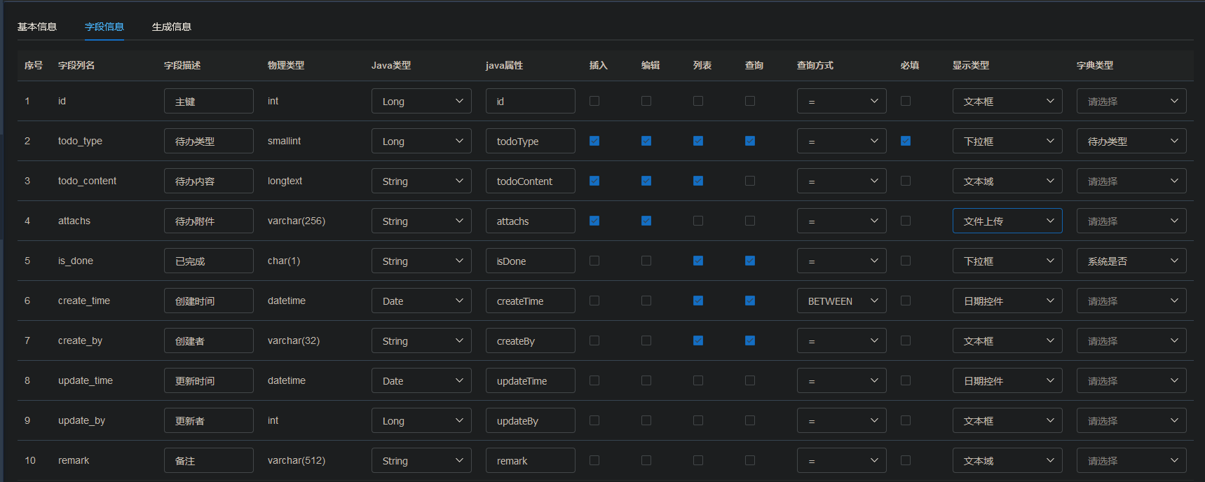
Task: Click the java属性 field containing todoContent
Action: click(x=530, y=181)
